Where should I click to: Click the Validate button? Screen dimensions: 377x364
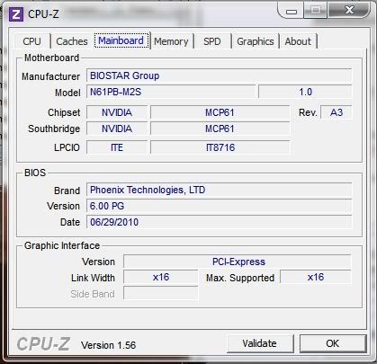click(260, 343)
